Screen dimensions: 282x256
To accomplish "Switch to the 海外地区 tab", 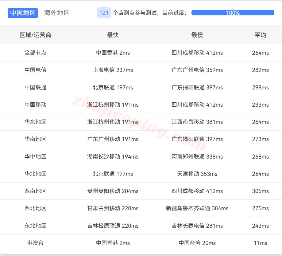I will pos(57,13).
